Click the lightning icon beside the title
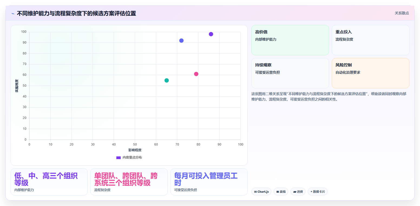The width and height of the screenshot is (420, 206). [13, 13]
